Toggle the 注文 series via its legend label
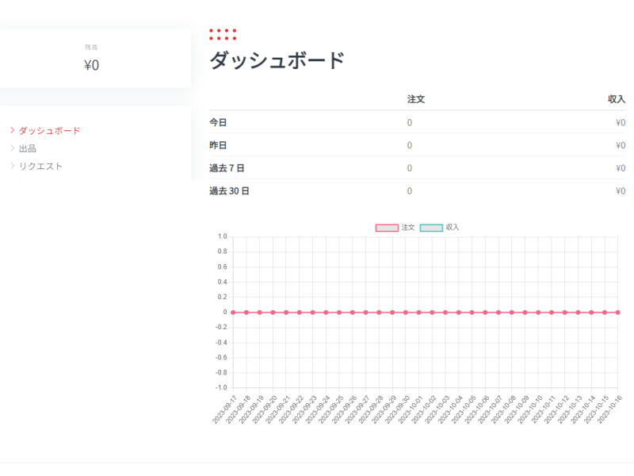The width and height of the screenshot is (634, 476). coord(408,228)
